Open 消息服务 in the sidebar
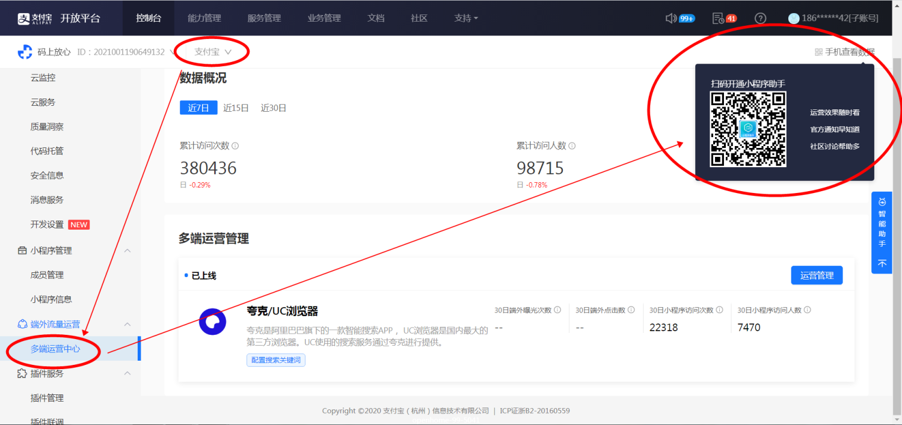 [x=47, y=200]
